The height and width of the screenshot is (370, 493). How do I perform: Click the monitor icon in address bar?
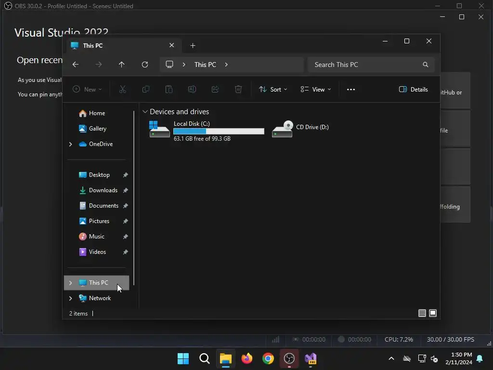coord(169,65)
